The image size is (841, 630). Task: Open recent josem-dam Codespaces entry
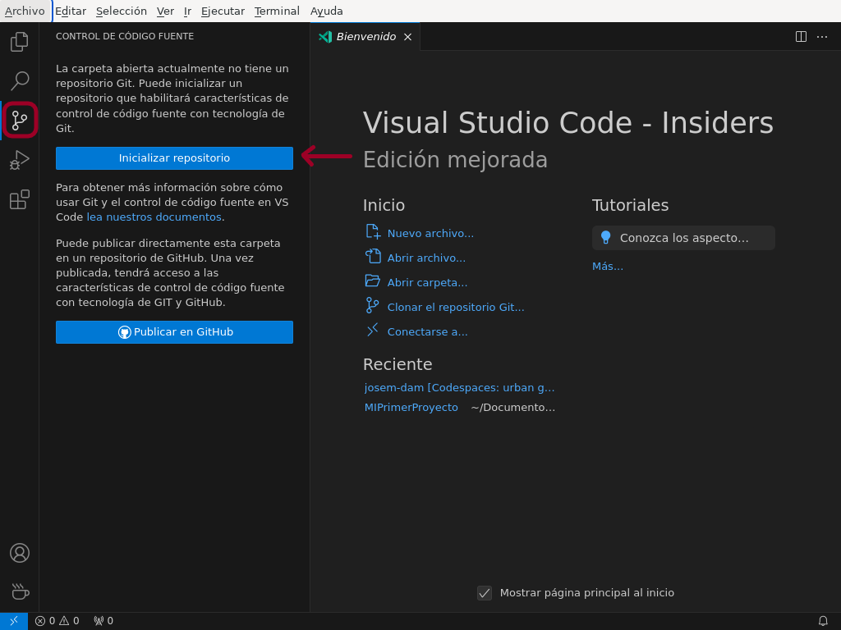point(459,388)
